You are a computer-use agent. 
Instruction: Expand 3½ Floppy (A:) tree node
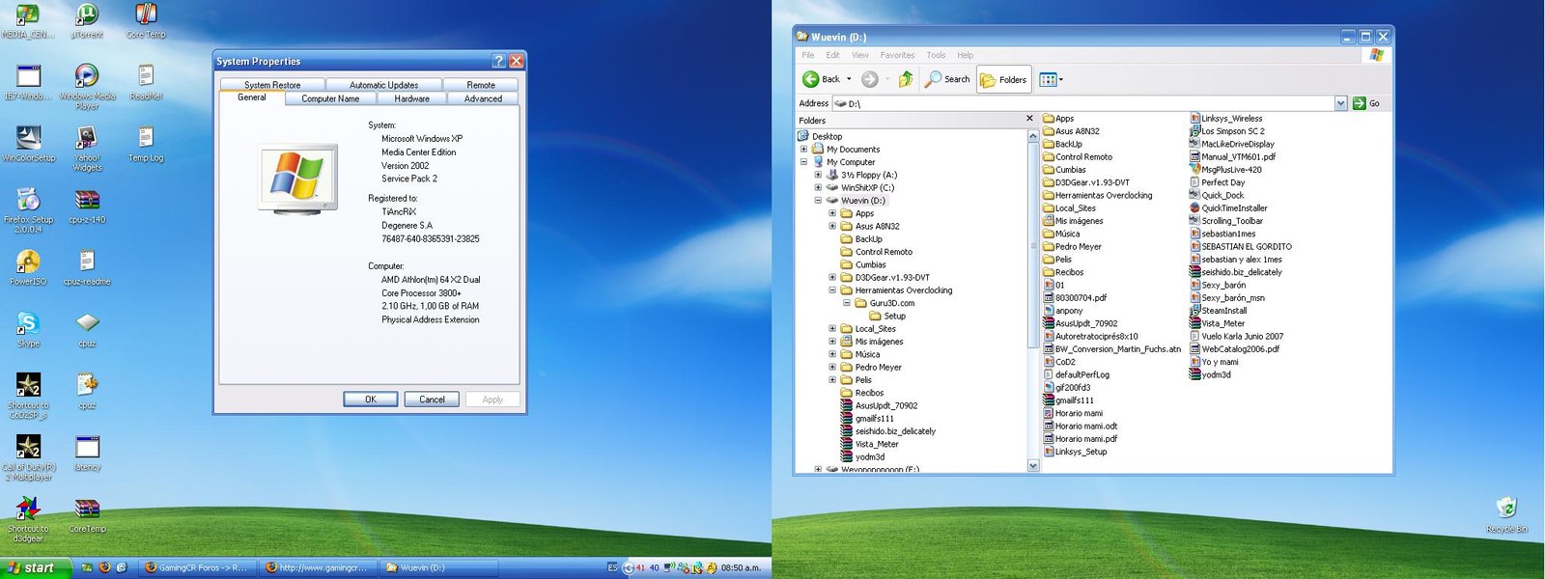coord(818,175)
